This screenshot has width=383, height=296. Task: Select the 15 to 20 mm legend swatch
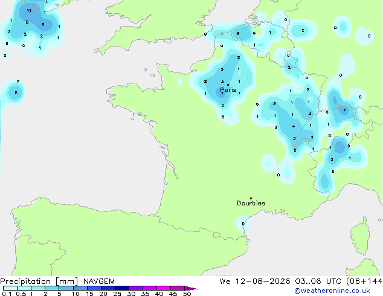click(x=94, y=288)
